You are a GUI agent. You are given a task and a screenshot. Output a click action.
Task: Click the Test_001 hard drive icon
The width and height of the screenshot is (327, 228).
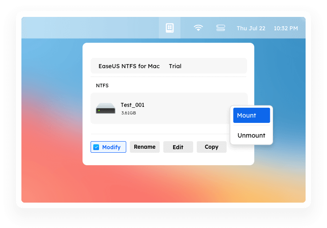(x=105, y=108)
